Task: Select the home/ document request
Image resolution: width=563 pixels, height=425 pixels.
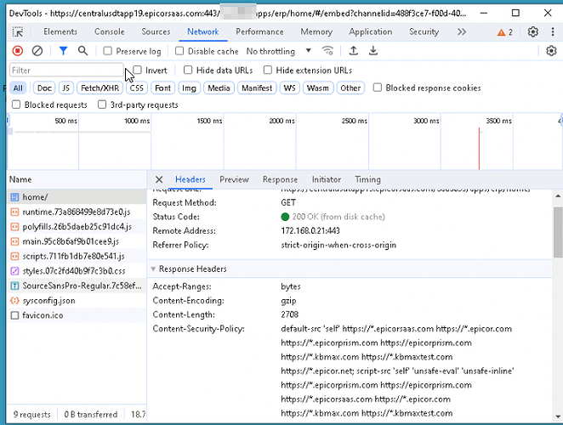Action: (77, 197)
